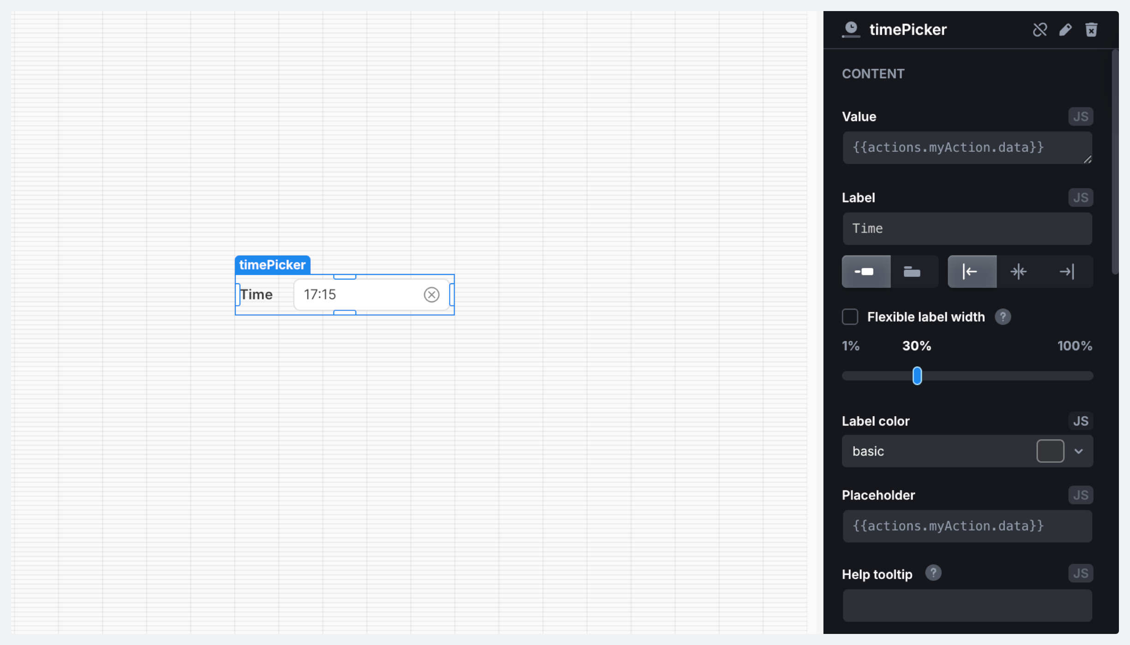This screenshot has width=1130, height=645.
Task: Align the label to the center
Action: click(1018, 272)
